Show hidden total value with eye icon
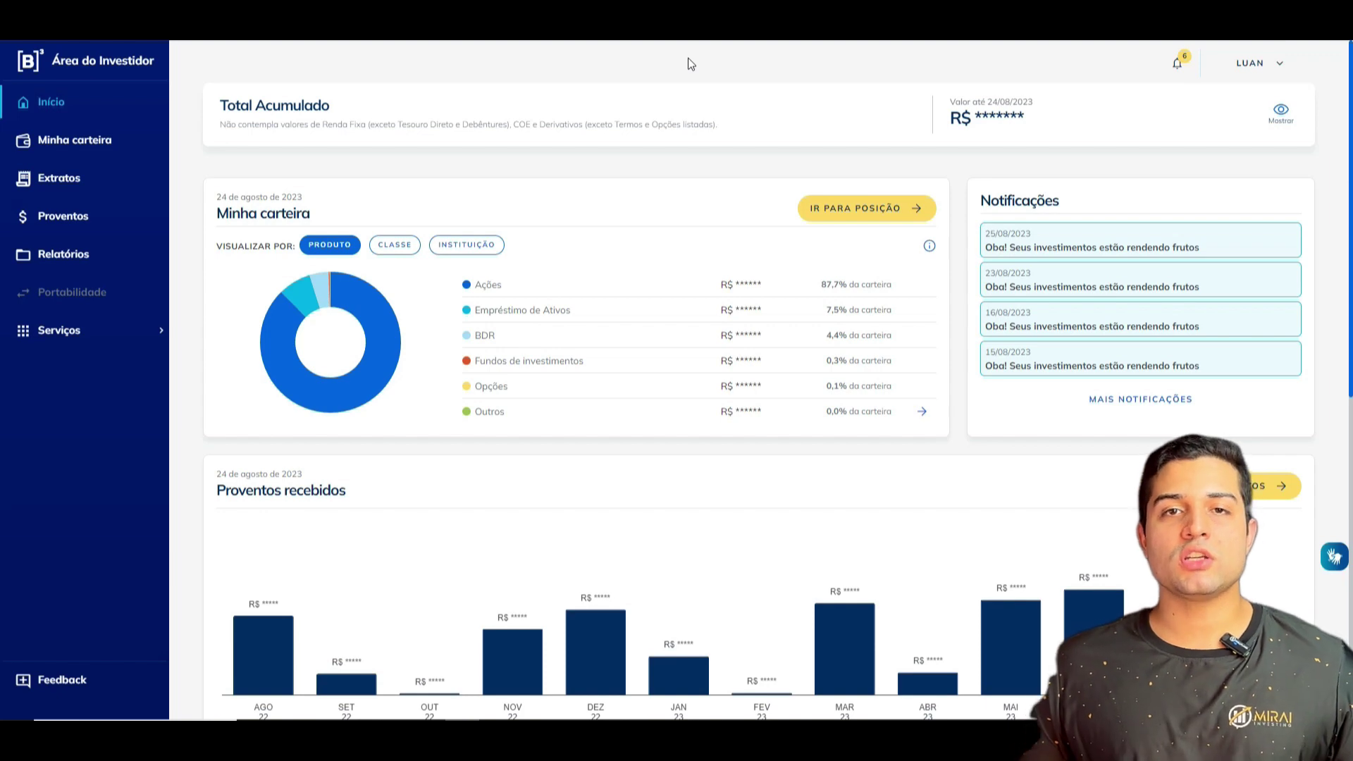Screen dimensions: 1353x761 (1280, 110)
